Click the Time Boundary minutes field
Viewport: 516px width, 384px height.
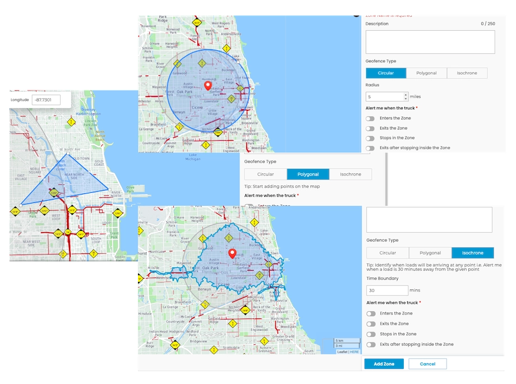[x=387, y=290]
